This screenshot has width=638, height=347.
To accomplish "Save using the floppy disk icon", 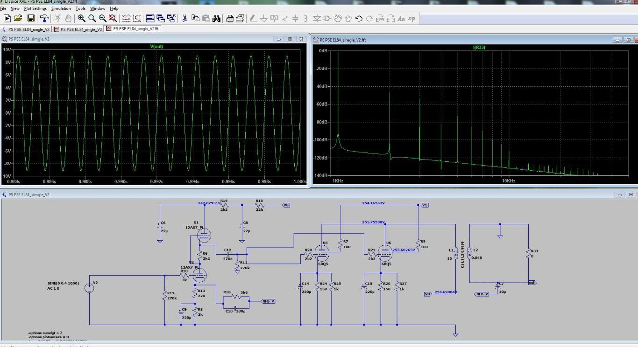I will [x=31, y=18].
